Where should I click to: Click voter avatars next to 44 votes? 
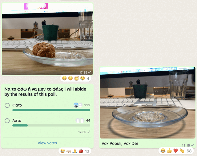pos(80,120)
